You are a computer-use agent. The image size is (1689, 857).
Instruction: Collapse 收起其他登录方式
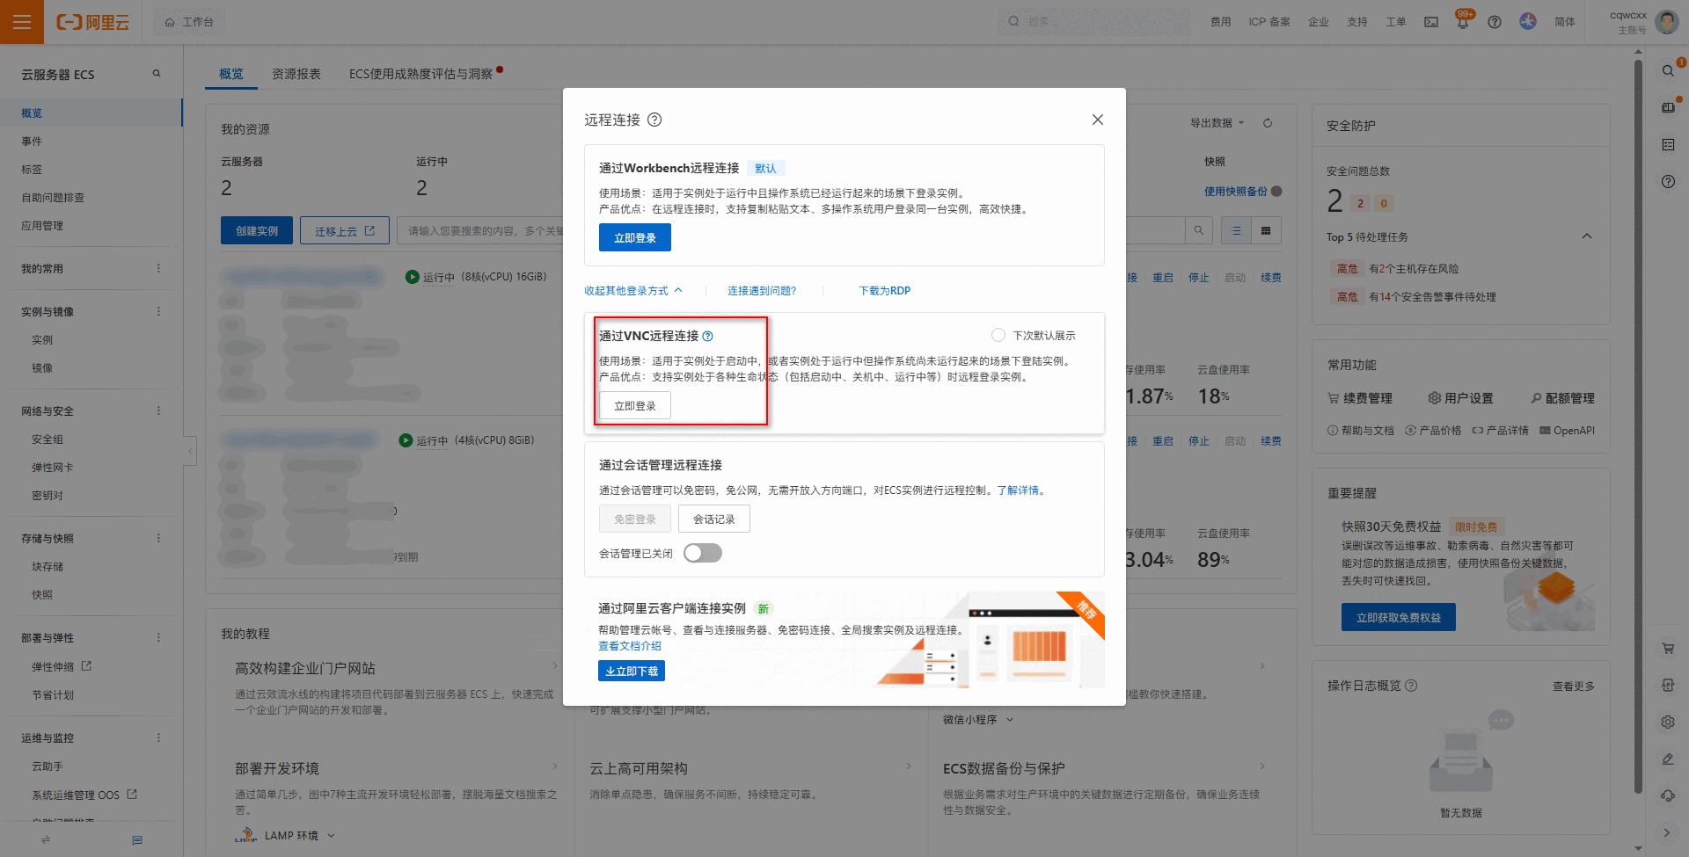click(633, 291)
